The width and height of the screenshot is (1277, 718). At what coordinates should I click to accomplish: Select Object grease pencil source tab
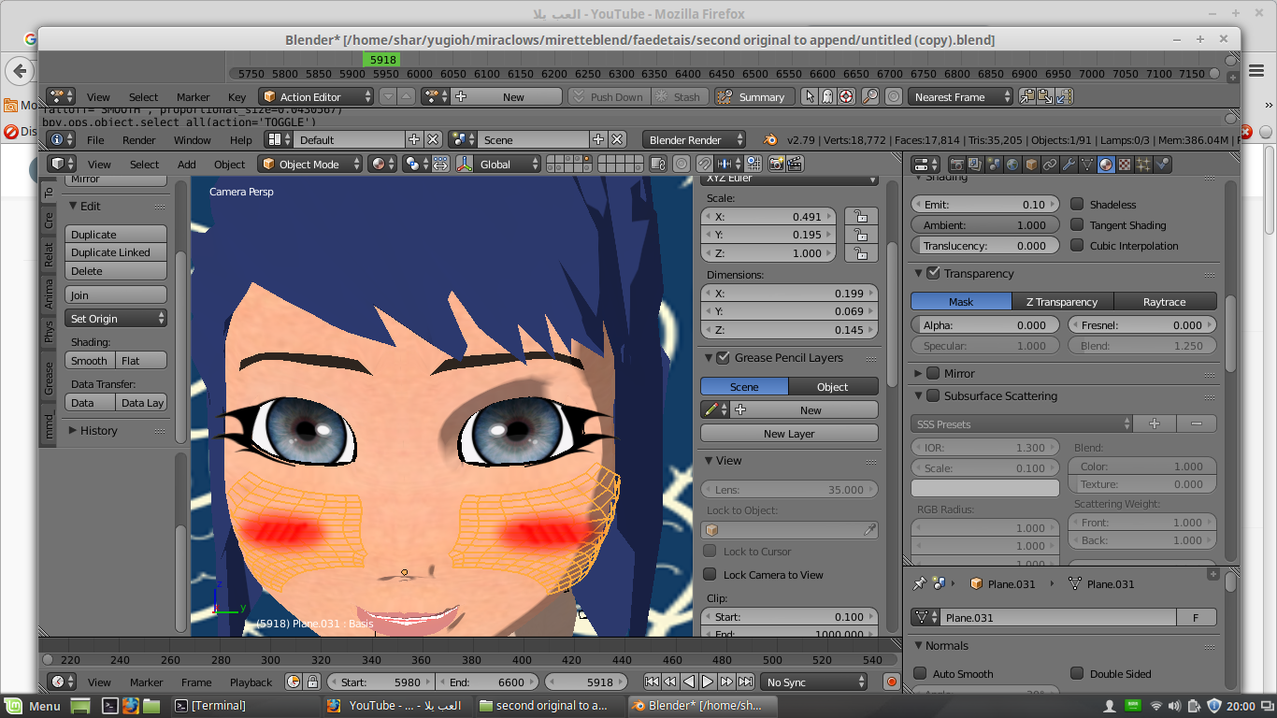[833, 386]
